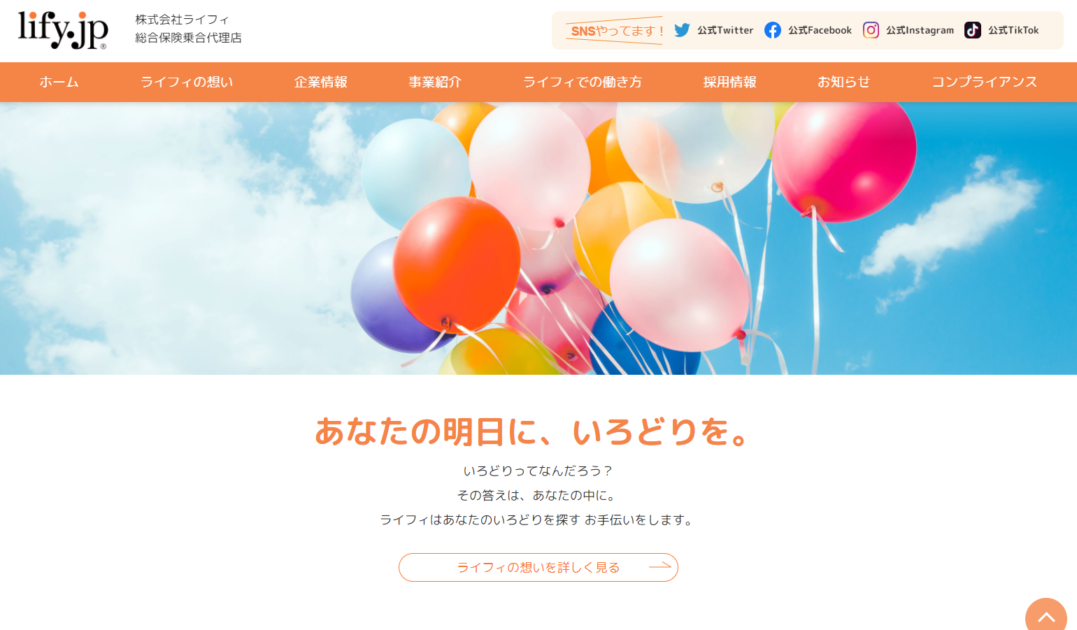Image resolution: width=1077 pixels, height=630 pixels.
Task: Open the 公式TikTok link
Action: point(1001,30)
